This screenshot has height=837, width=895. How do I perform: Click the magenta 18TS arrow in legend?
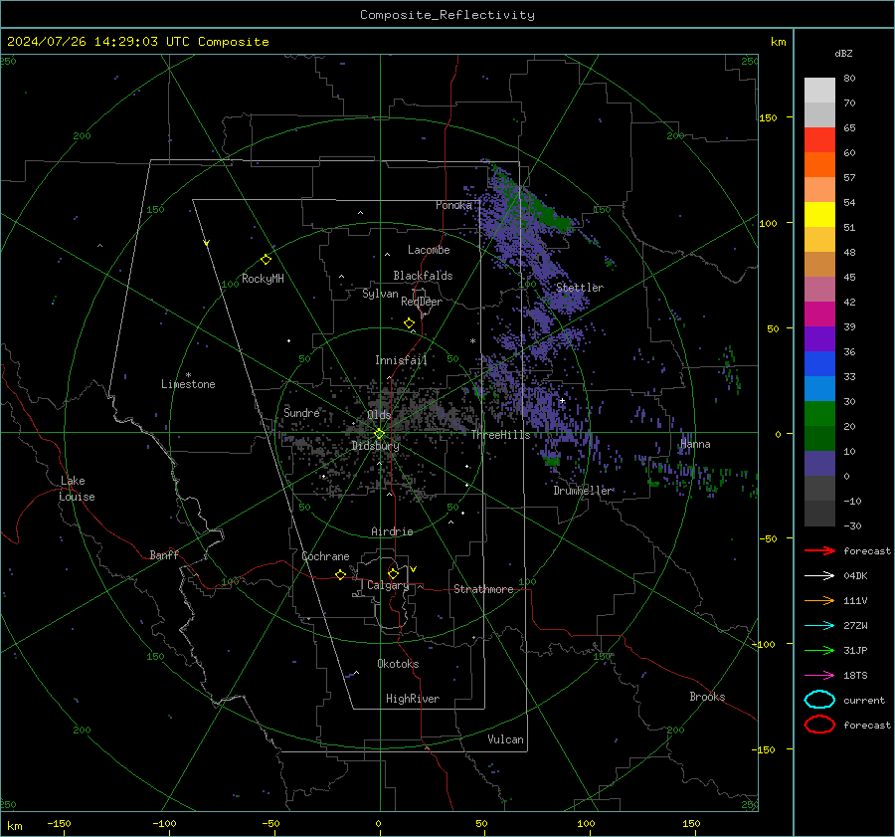(x=819, y=676)
